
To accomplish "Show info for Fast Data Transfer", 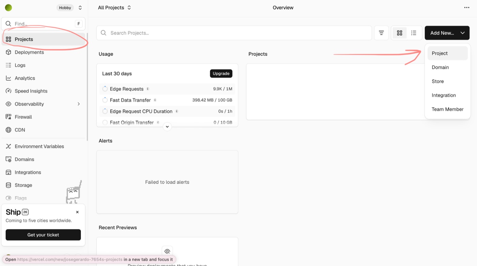I will pyautogui.click(x=155, y=100).
